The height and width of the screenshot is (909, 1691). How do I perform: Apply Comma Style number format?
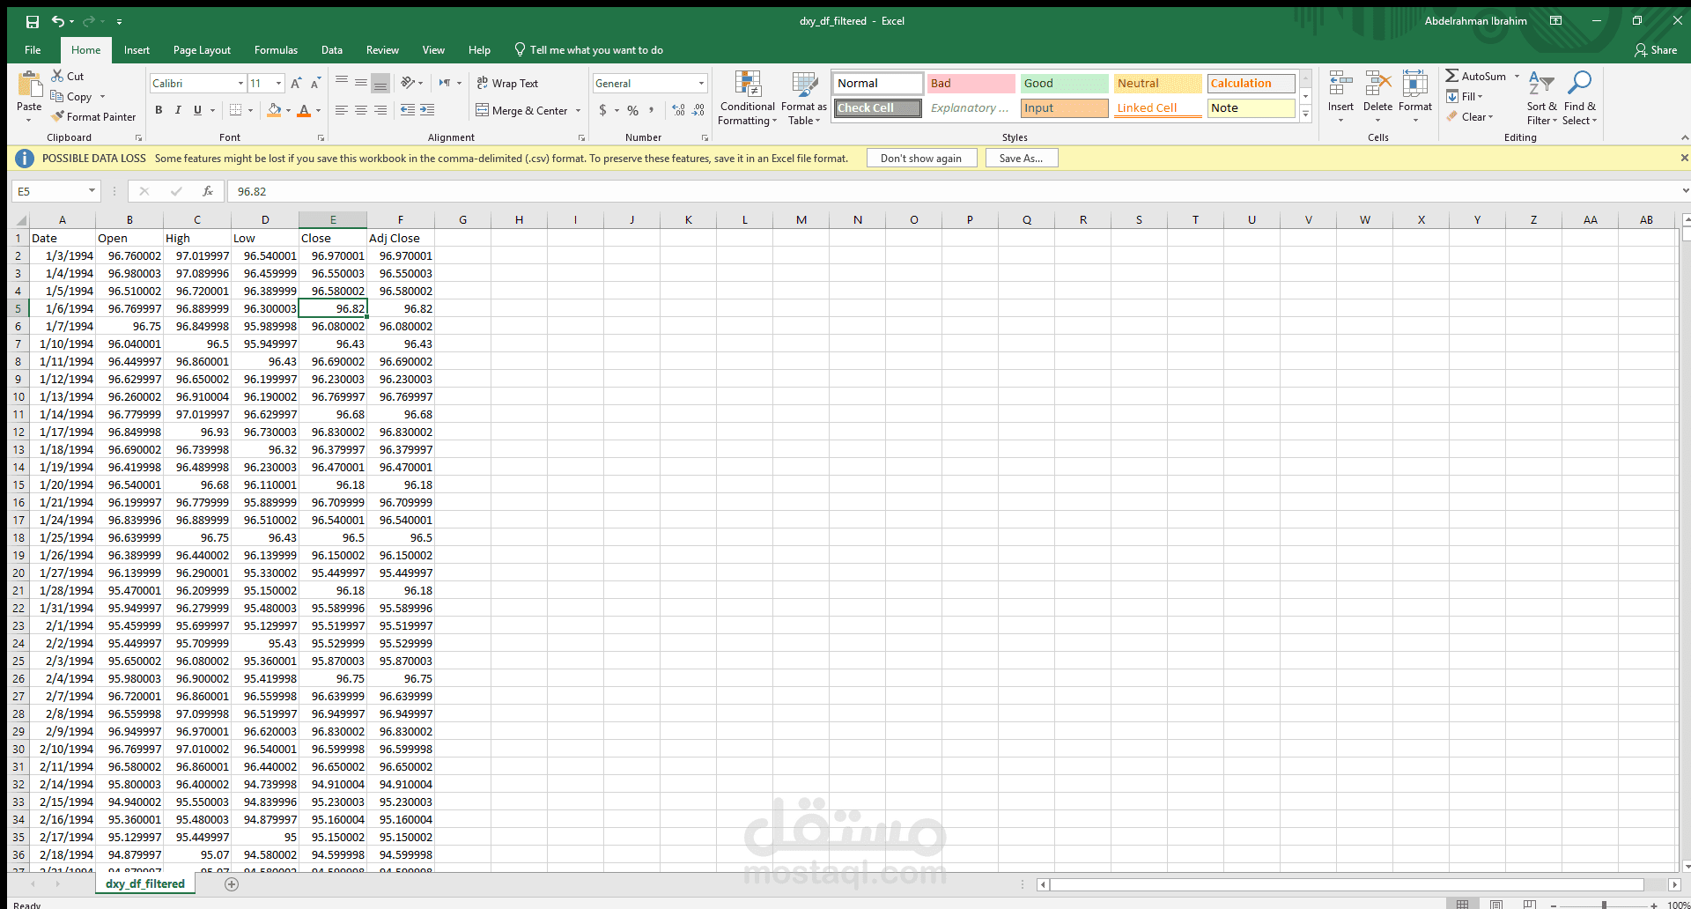652,110
